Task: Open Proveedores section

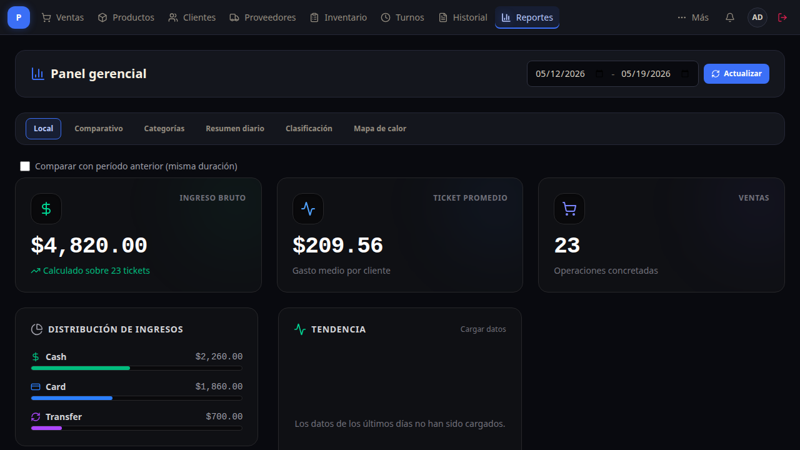Action: [x=262, y=17]
